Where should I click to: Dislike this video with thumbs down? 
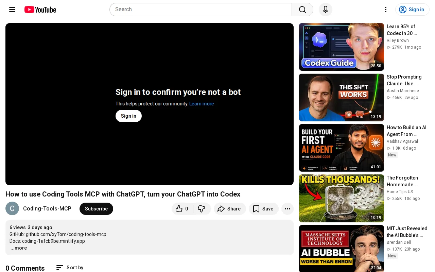[202, 209]
